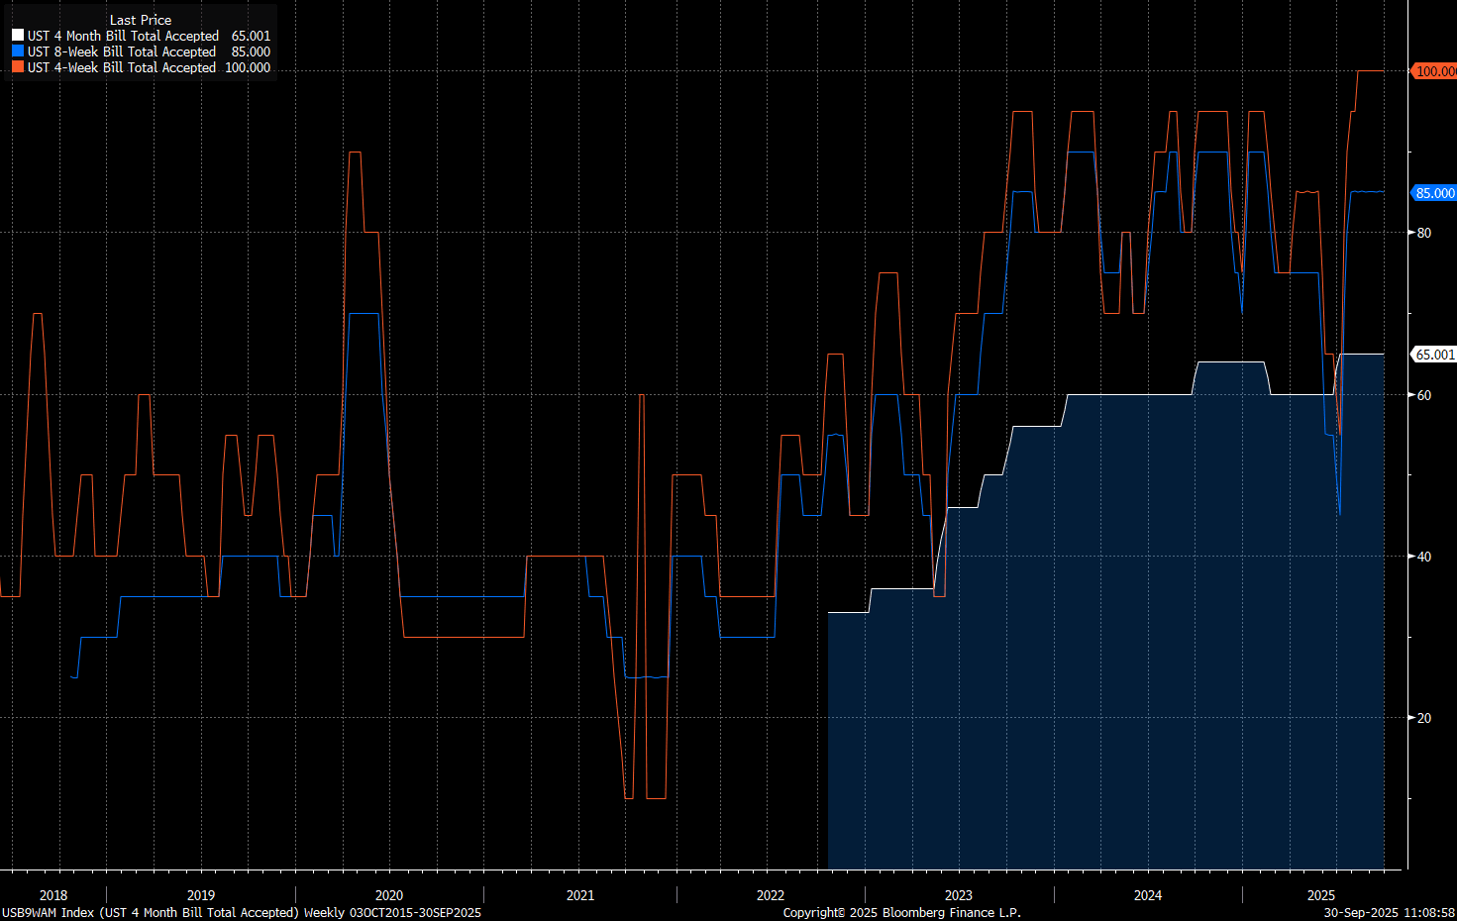Click the orange 100.00 price tag on axis
Screen dimensions: 1457x921
point(1434,71)
